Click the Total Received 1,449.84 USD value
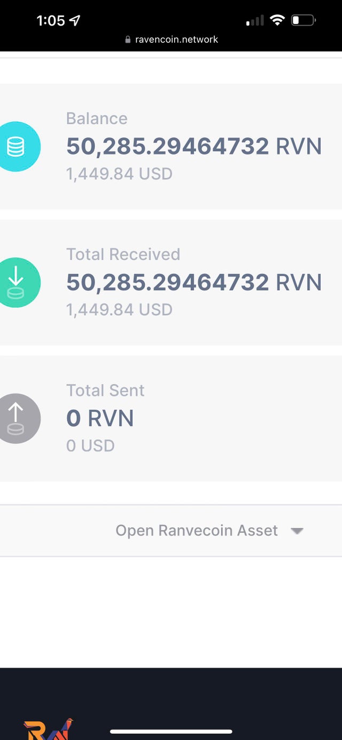Screen dimensions: 342x740 click(119, 309)
